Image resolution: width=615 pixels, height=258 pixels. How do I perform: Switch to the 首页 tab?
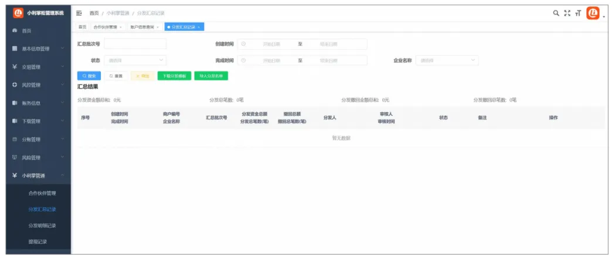83,27
